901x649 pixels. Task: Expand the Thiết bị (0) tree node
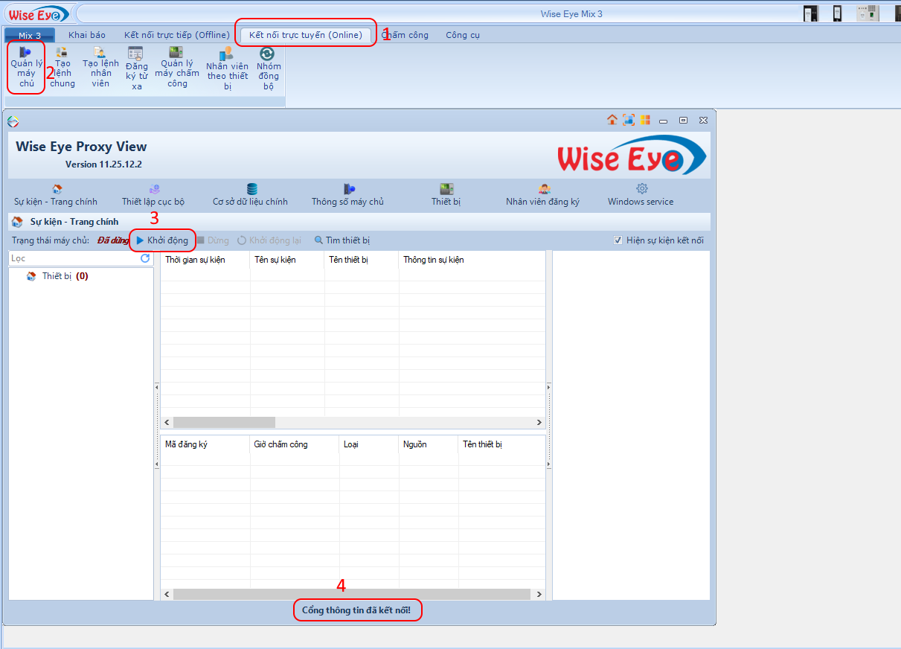pyautogui.click(x=31, y=276)
